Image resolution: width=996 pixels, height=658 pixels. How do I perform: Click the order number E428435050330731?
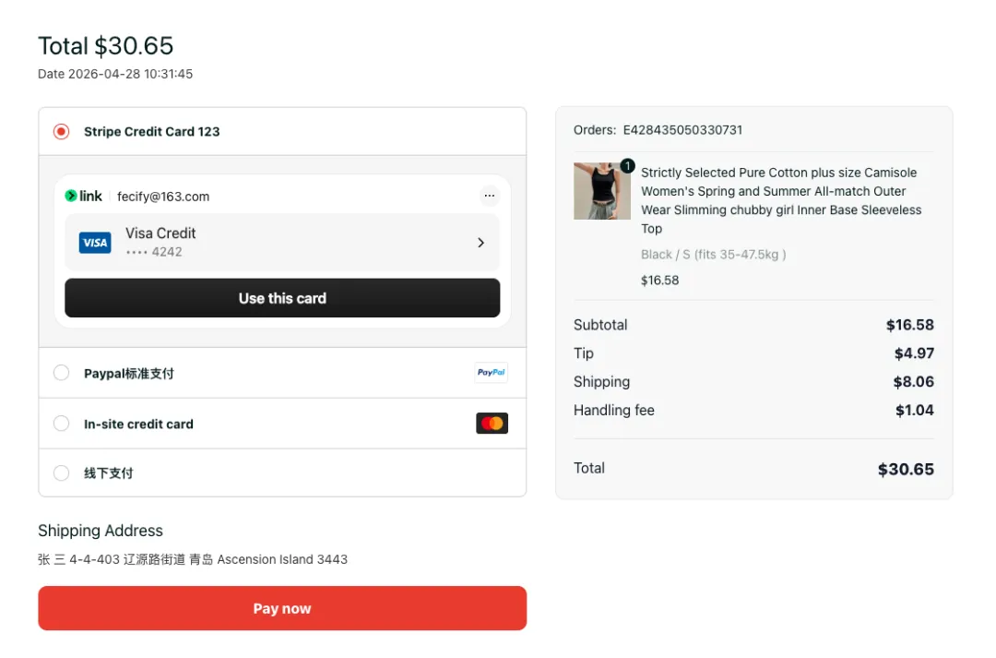[682, 130]
